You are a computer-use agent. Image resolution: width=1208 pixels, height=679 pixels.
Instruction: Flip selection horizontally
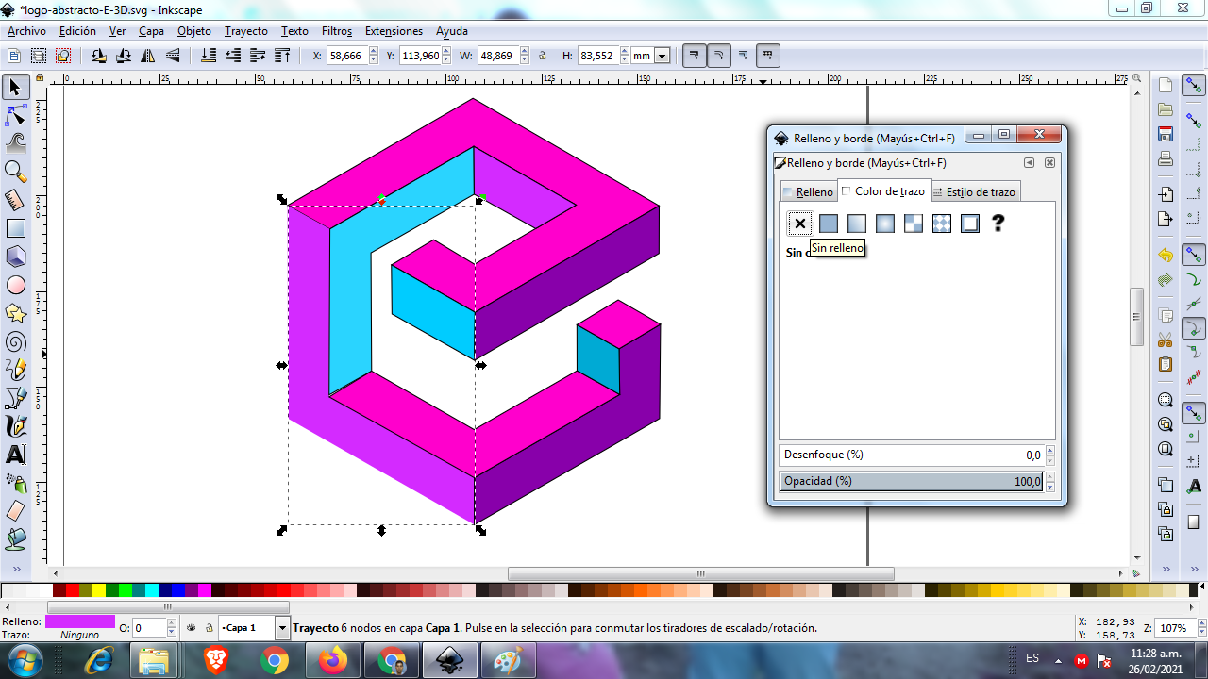point(148,56)
